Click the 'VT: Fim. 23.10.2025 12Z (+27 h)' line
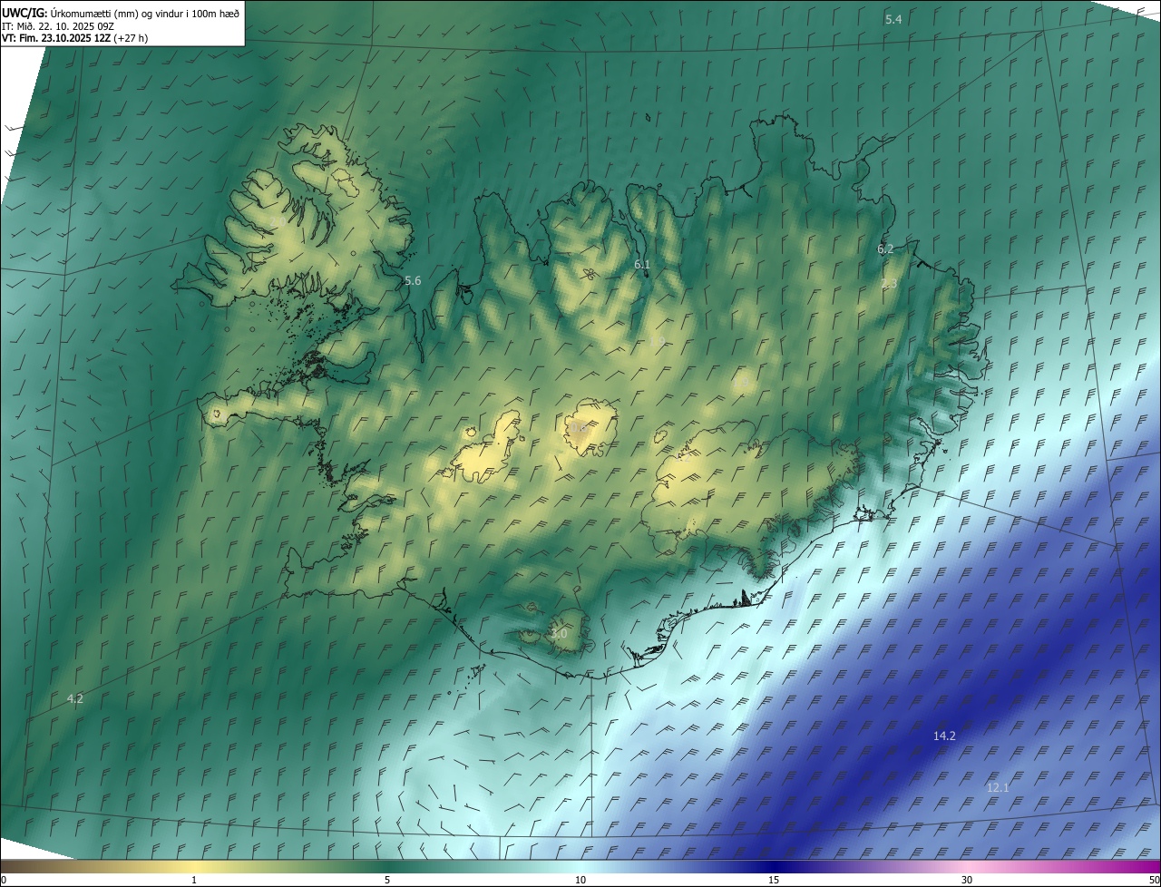1161x887 pixels. (75, 38)
